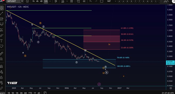Viewport: 175px width, 94px height.
Task: Select the 78.60% (0.1609) Fibonacci label
Action: coord(123,57)
